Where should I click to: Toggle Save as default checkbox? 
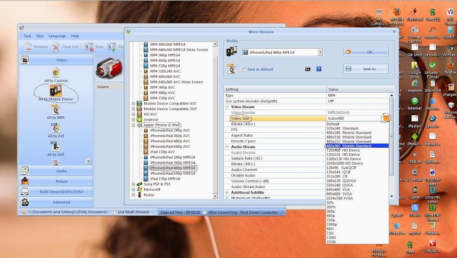pyautogui.click(x=245, y=69)
